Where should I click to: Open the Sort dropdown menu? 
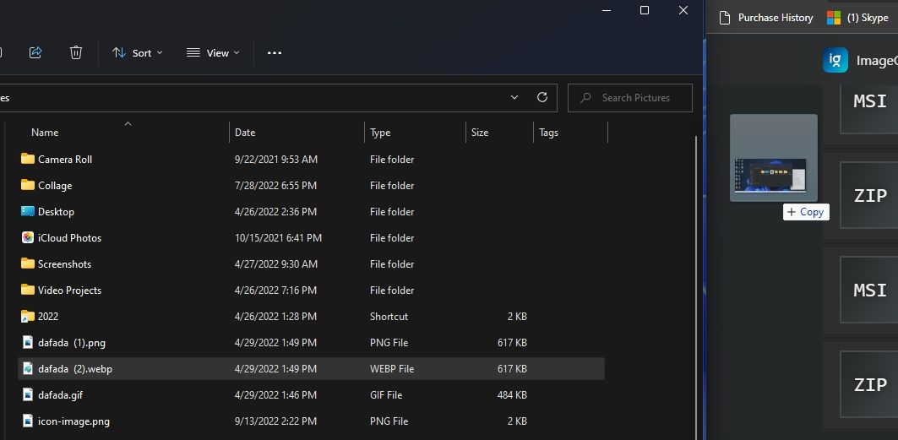138,52
